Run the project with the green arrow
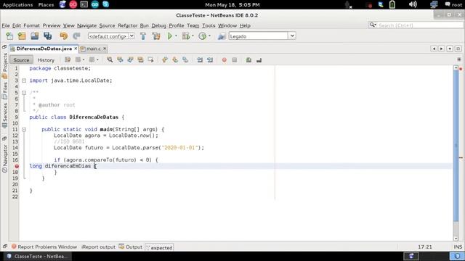465x261 pixels. point(169,36)
